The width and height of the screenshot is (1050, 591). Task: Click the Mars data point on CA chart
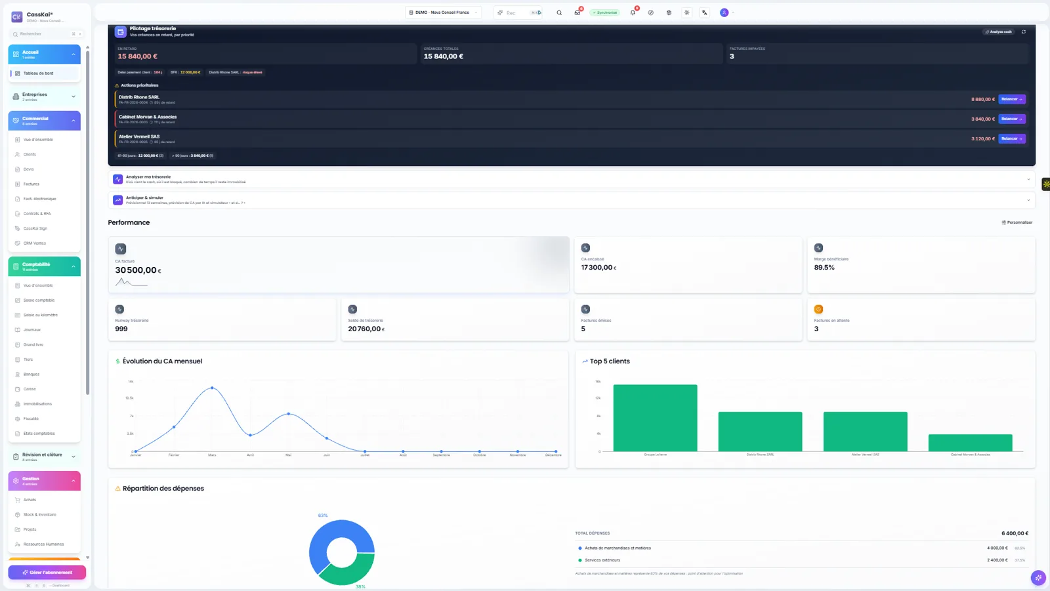(212, 388)
